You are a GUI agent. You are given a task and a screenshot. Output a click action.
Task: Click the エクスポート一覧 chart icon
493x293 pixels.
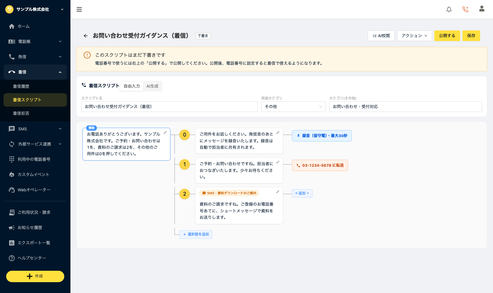pos(12,243)
